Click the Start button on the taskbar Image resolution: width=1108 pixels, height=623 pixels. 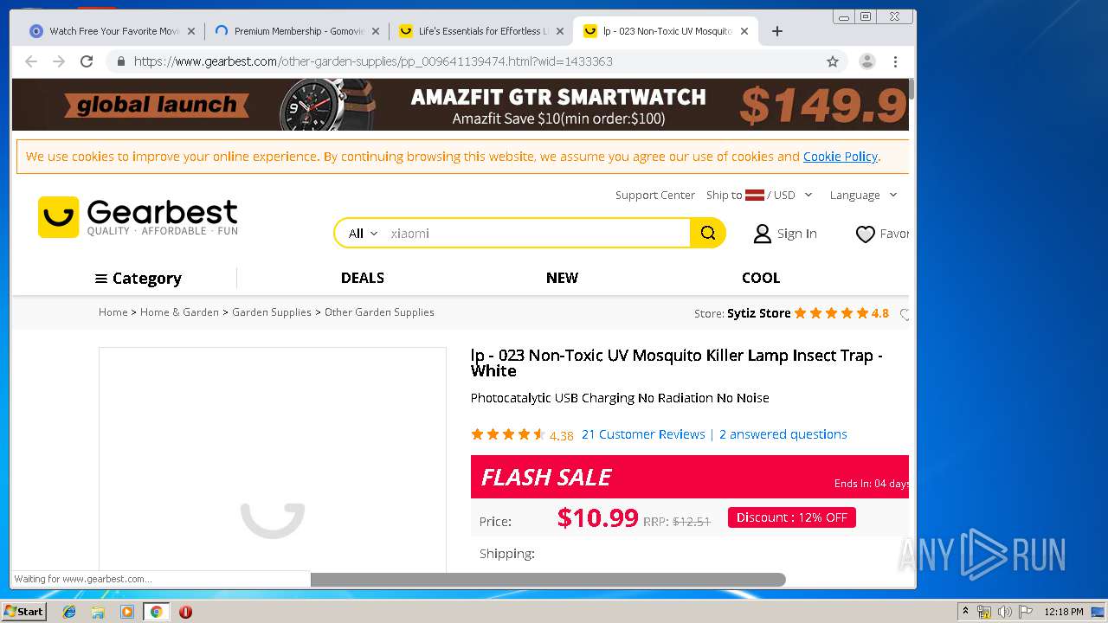tap(23, 612)
